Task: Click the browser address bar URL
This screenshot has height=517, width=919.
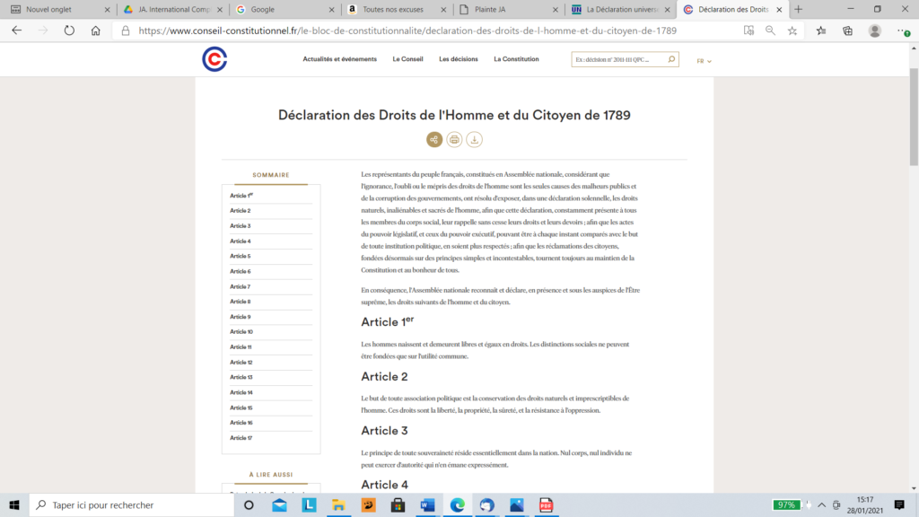Action: tap(407, 31)
